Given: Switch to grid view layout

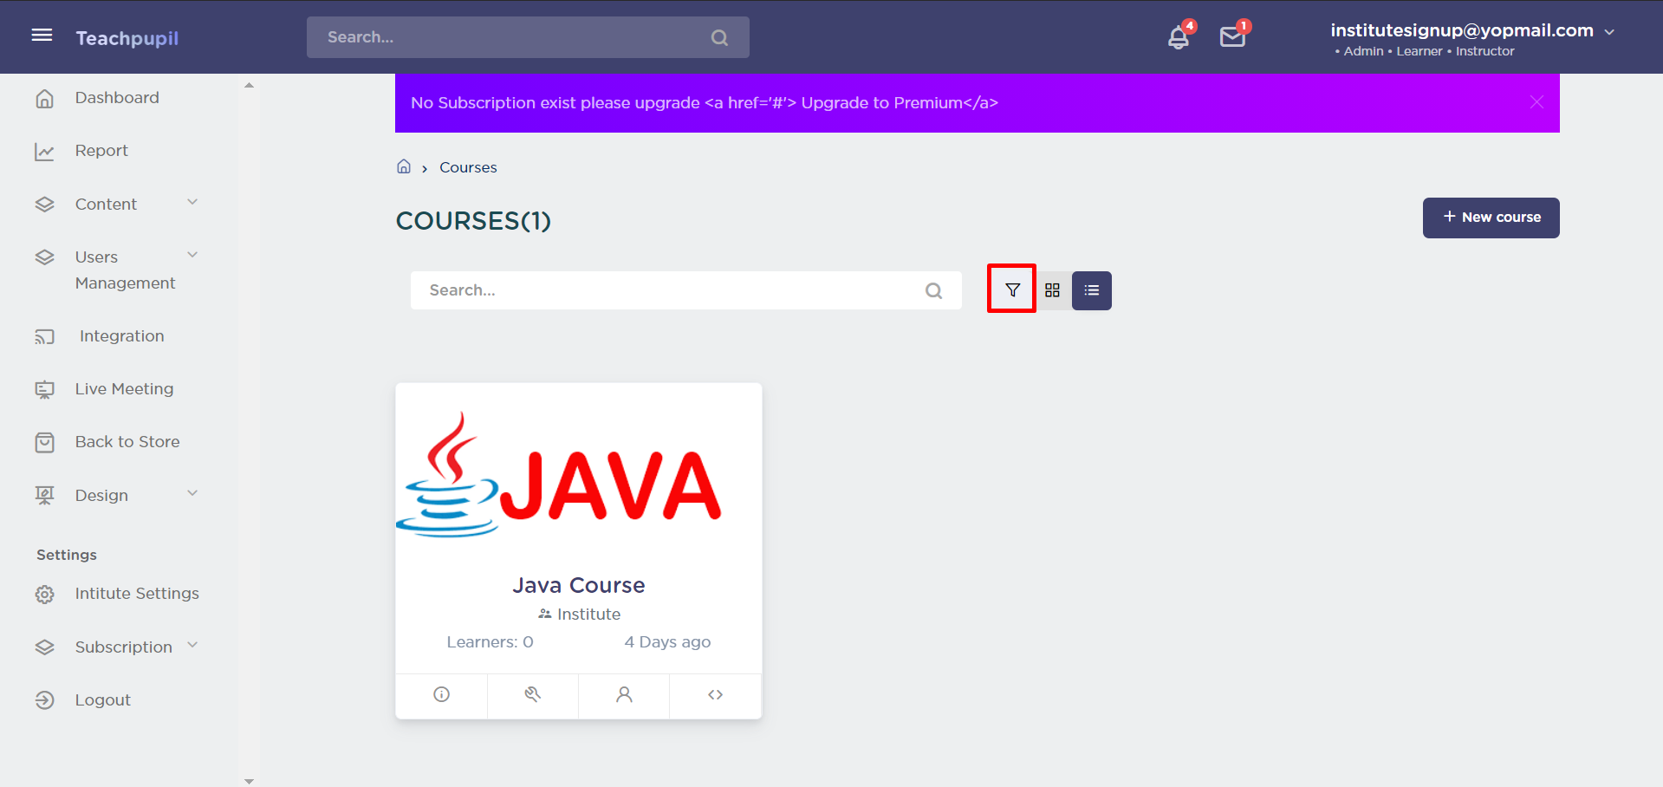Looking at the screenshot, I should (x=1052, y=290).
